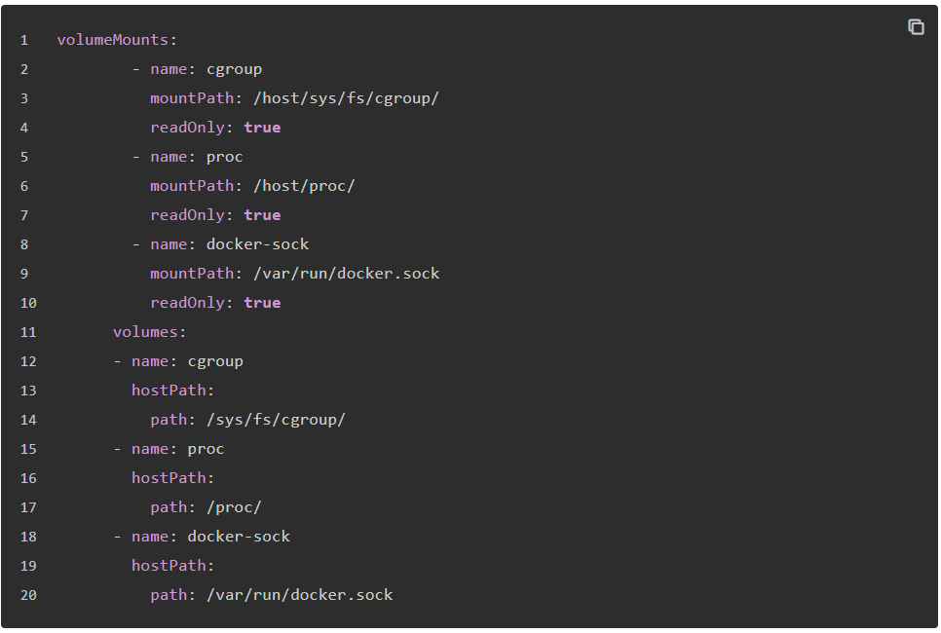Viewport: 941px width, 633px height.
Task: Click docker-sock name on line 18
Action: tap(239, 537)
